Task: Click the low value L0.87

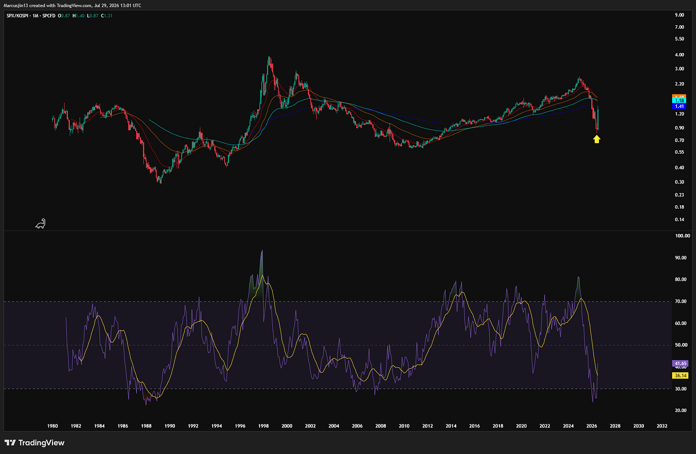Action: (93, 16)
